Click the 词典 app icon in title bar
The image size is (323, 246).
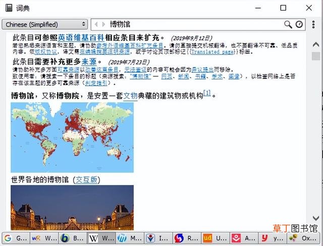click(9, 8)
